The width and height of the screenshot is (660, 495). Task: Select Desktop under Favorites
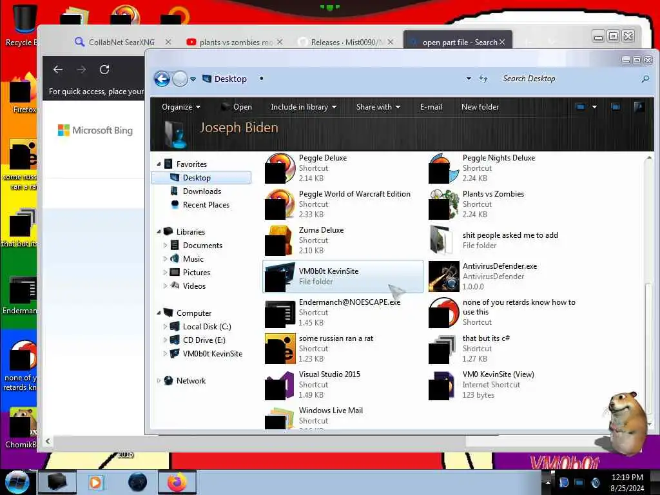pyautogui.click(x=201, y=178)
